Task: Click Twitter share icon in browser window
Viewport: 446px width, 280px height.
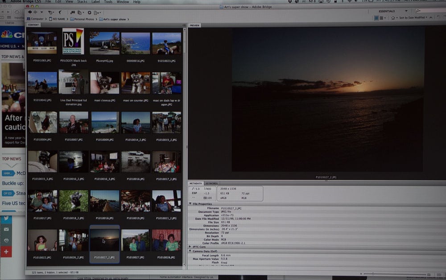Action: 6,218
